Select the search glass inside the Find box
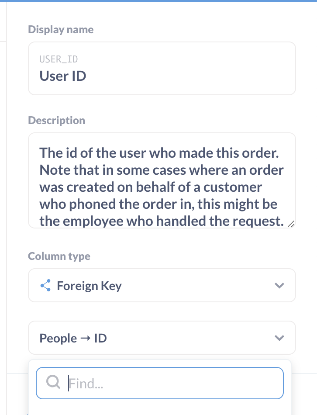The height and width of the screenshot is (415, 317). [53, 382]
